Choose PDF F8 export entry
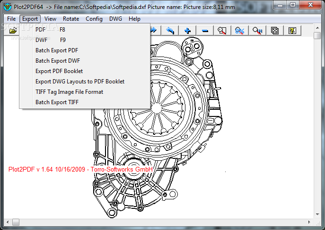 pyautogui.click(x=85, y=30)
